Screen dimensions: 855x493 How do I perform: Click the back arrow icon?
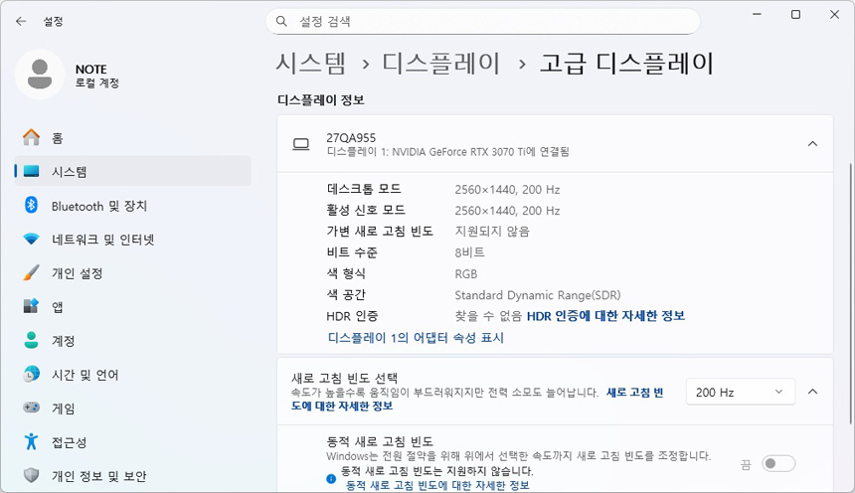point(21,20)
